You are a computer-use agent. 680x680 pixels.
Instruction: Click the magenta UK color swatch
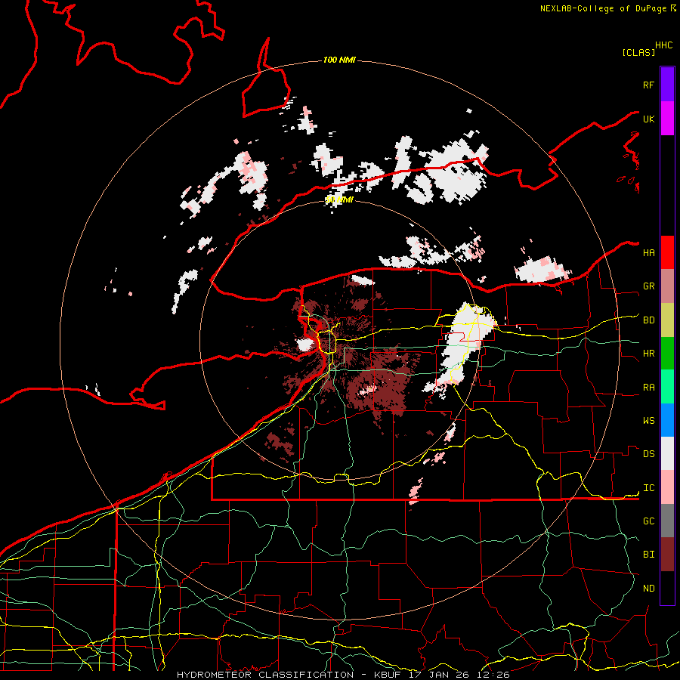click(x=667, y=119)
